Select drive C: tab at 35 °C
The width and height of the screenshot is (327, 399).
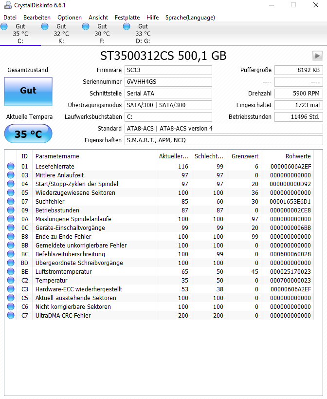(20, 34)
